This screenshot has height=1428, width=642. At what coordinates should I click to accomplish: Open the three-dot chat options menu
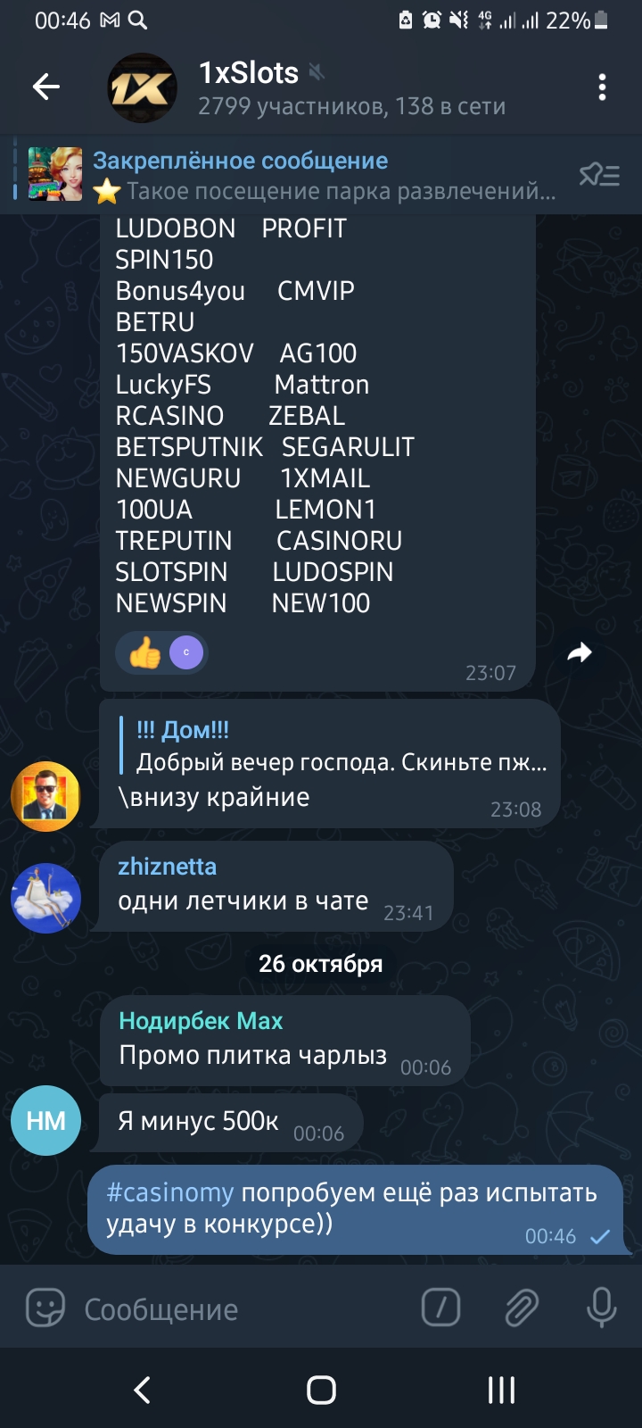603,87
